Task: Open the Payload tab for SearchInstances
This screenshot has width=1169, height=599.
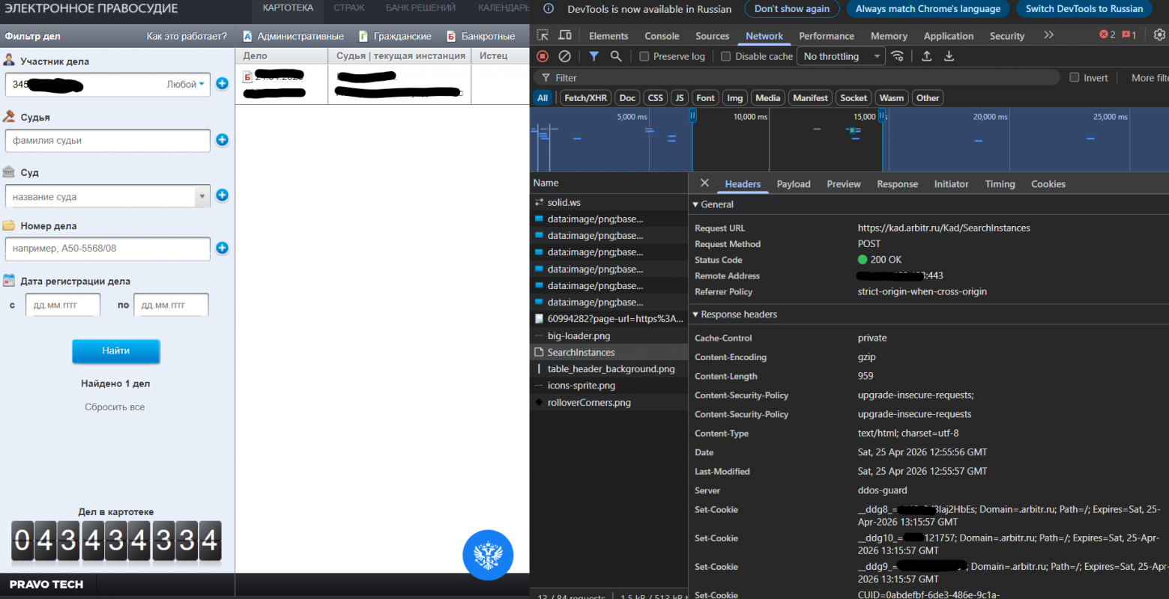Action: [x=793, y=183]
